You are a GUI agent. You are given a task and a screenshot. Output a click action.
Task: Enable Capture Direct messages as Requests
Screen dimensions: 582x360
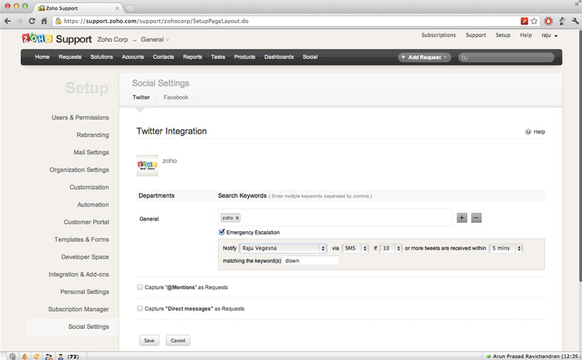click(140, 308)
